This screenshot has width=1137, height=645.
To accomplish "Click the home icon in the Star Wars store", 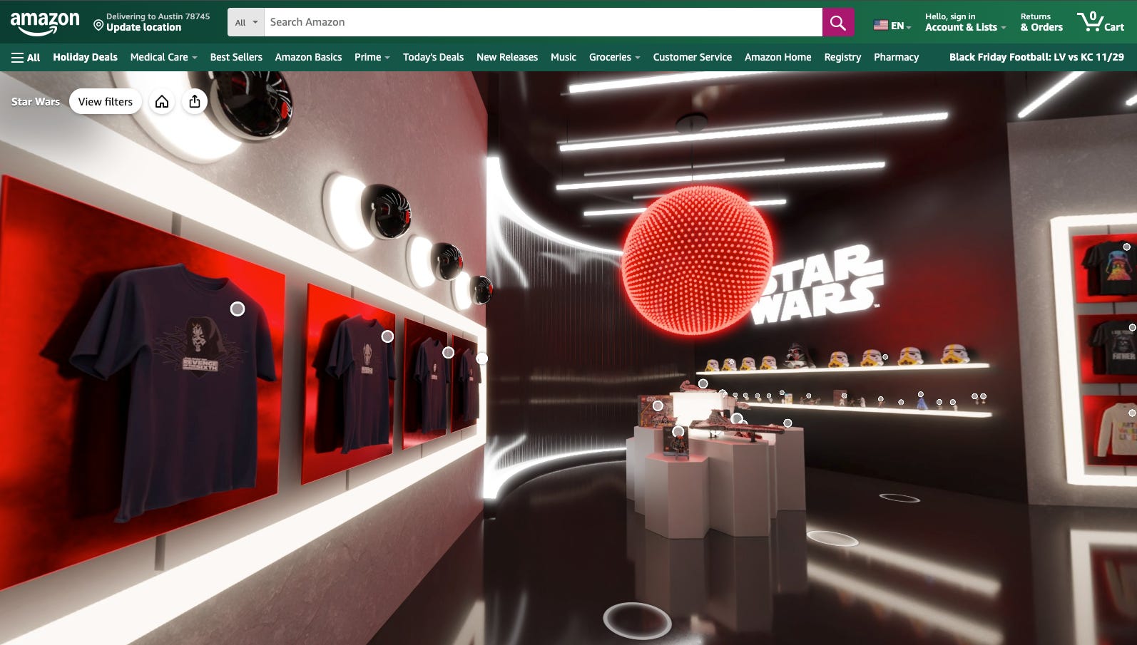I will (162, 102).
